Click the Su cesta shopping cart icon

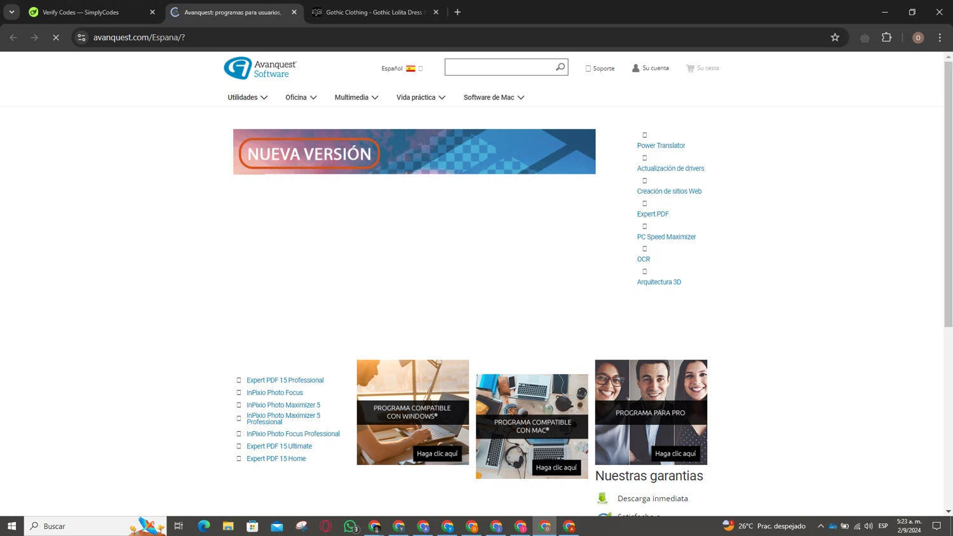pyautogui.click(x=690, y=68)
